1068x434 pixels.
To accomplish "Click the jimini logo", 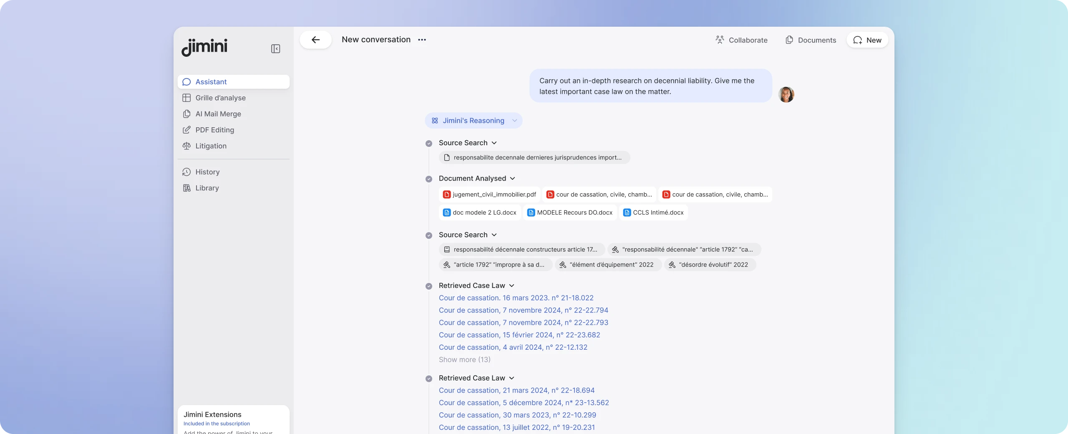I will (x=204, y=47).
